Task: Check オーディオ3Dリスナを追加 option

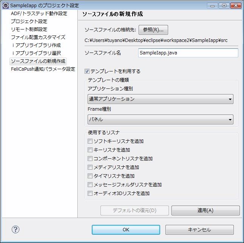Action: tap(90, 193)
